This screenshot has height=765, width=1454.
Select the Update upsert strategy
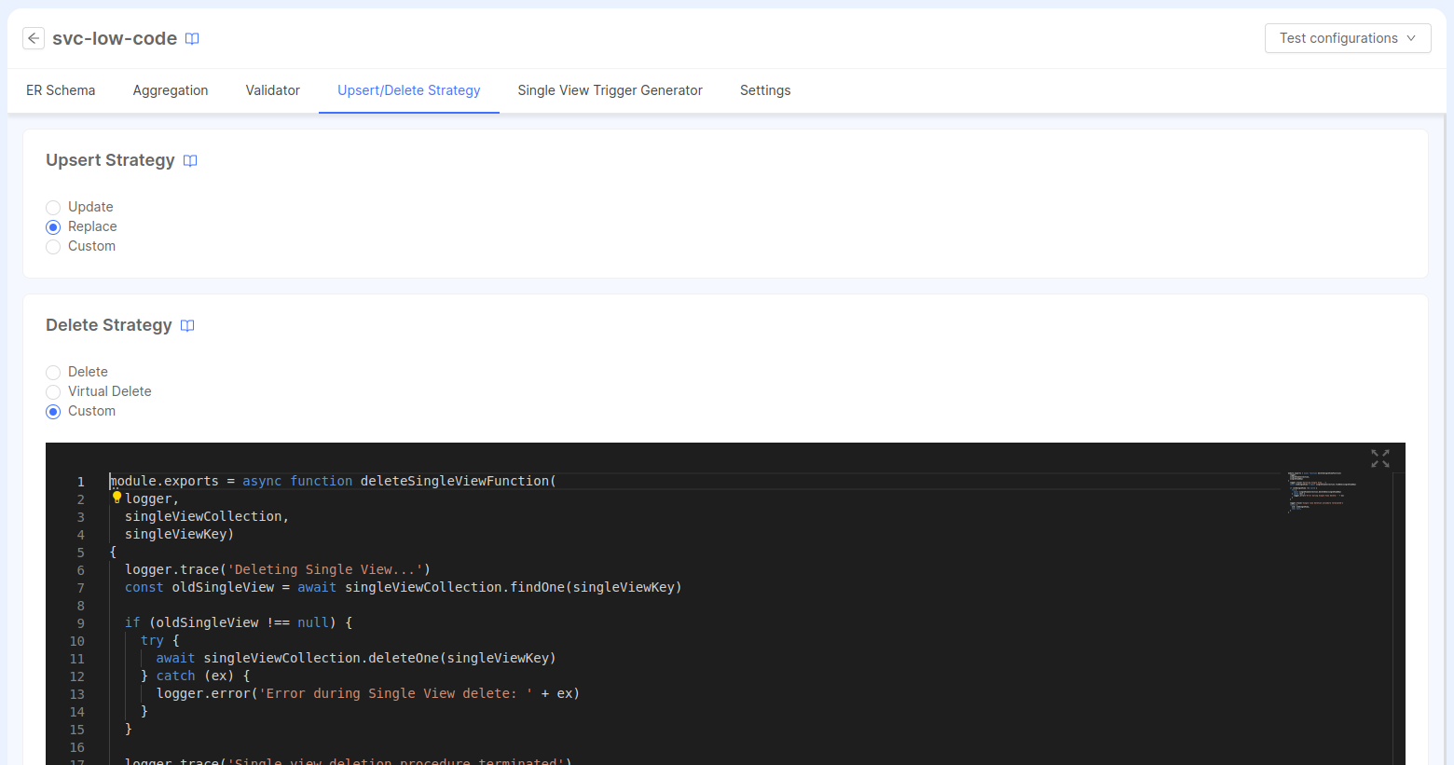click(53, 207)
